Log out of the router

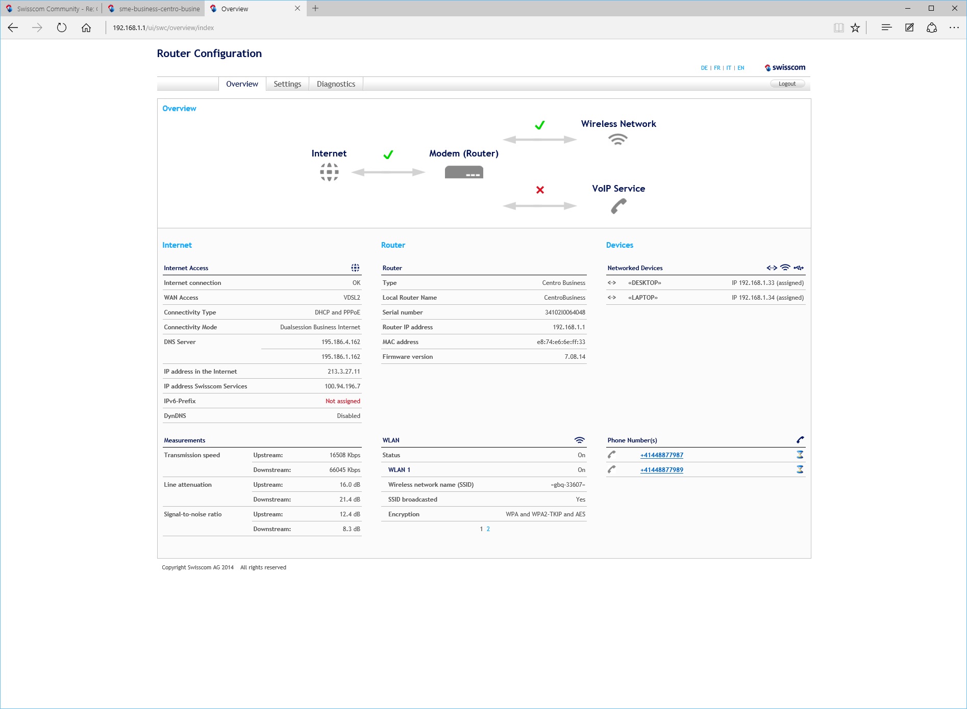[787, 84]
